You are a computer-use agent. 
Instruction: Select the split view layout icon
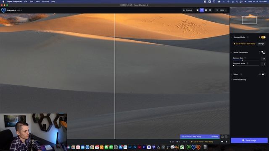tap(202, 10)
